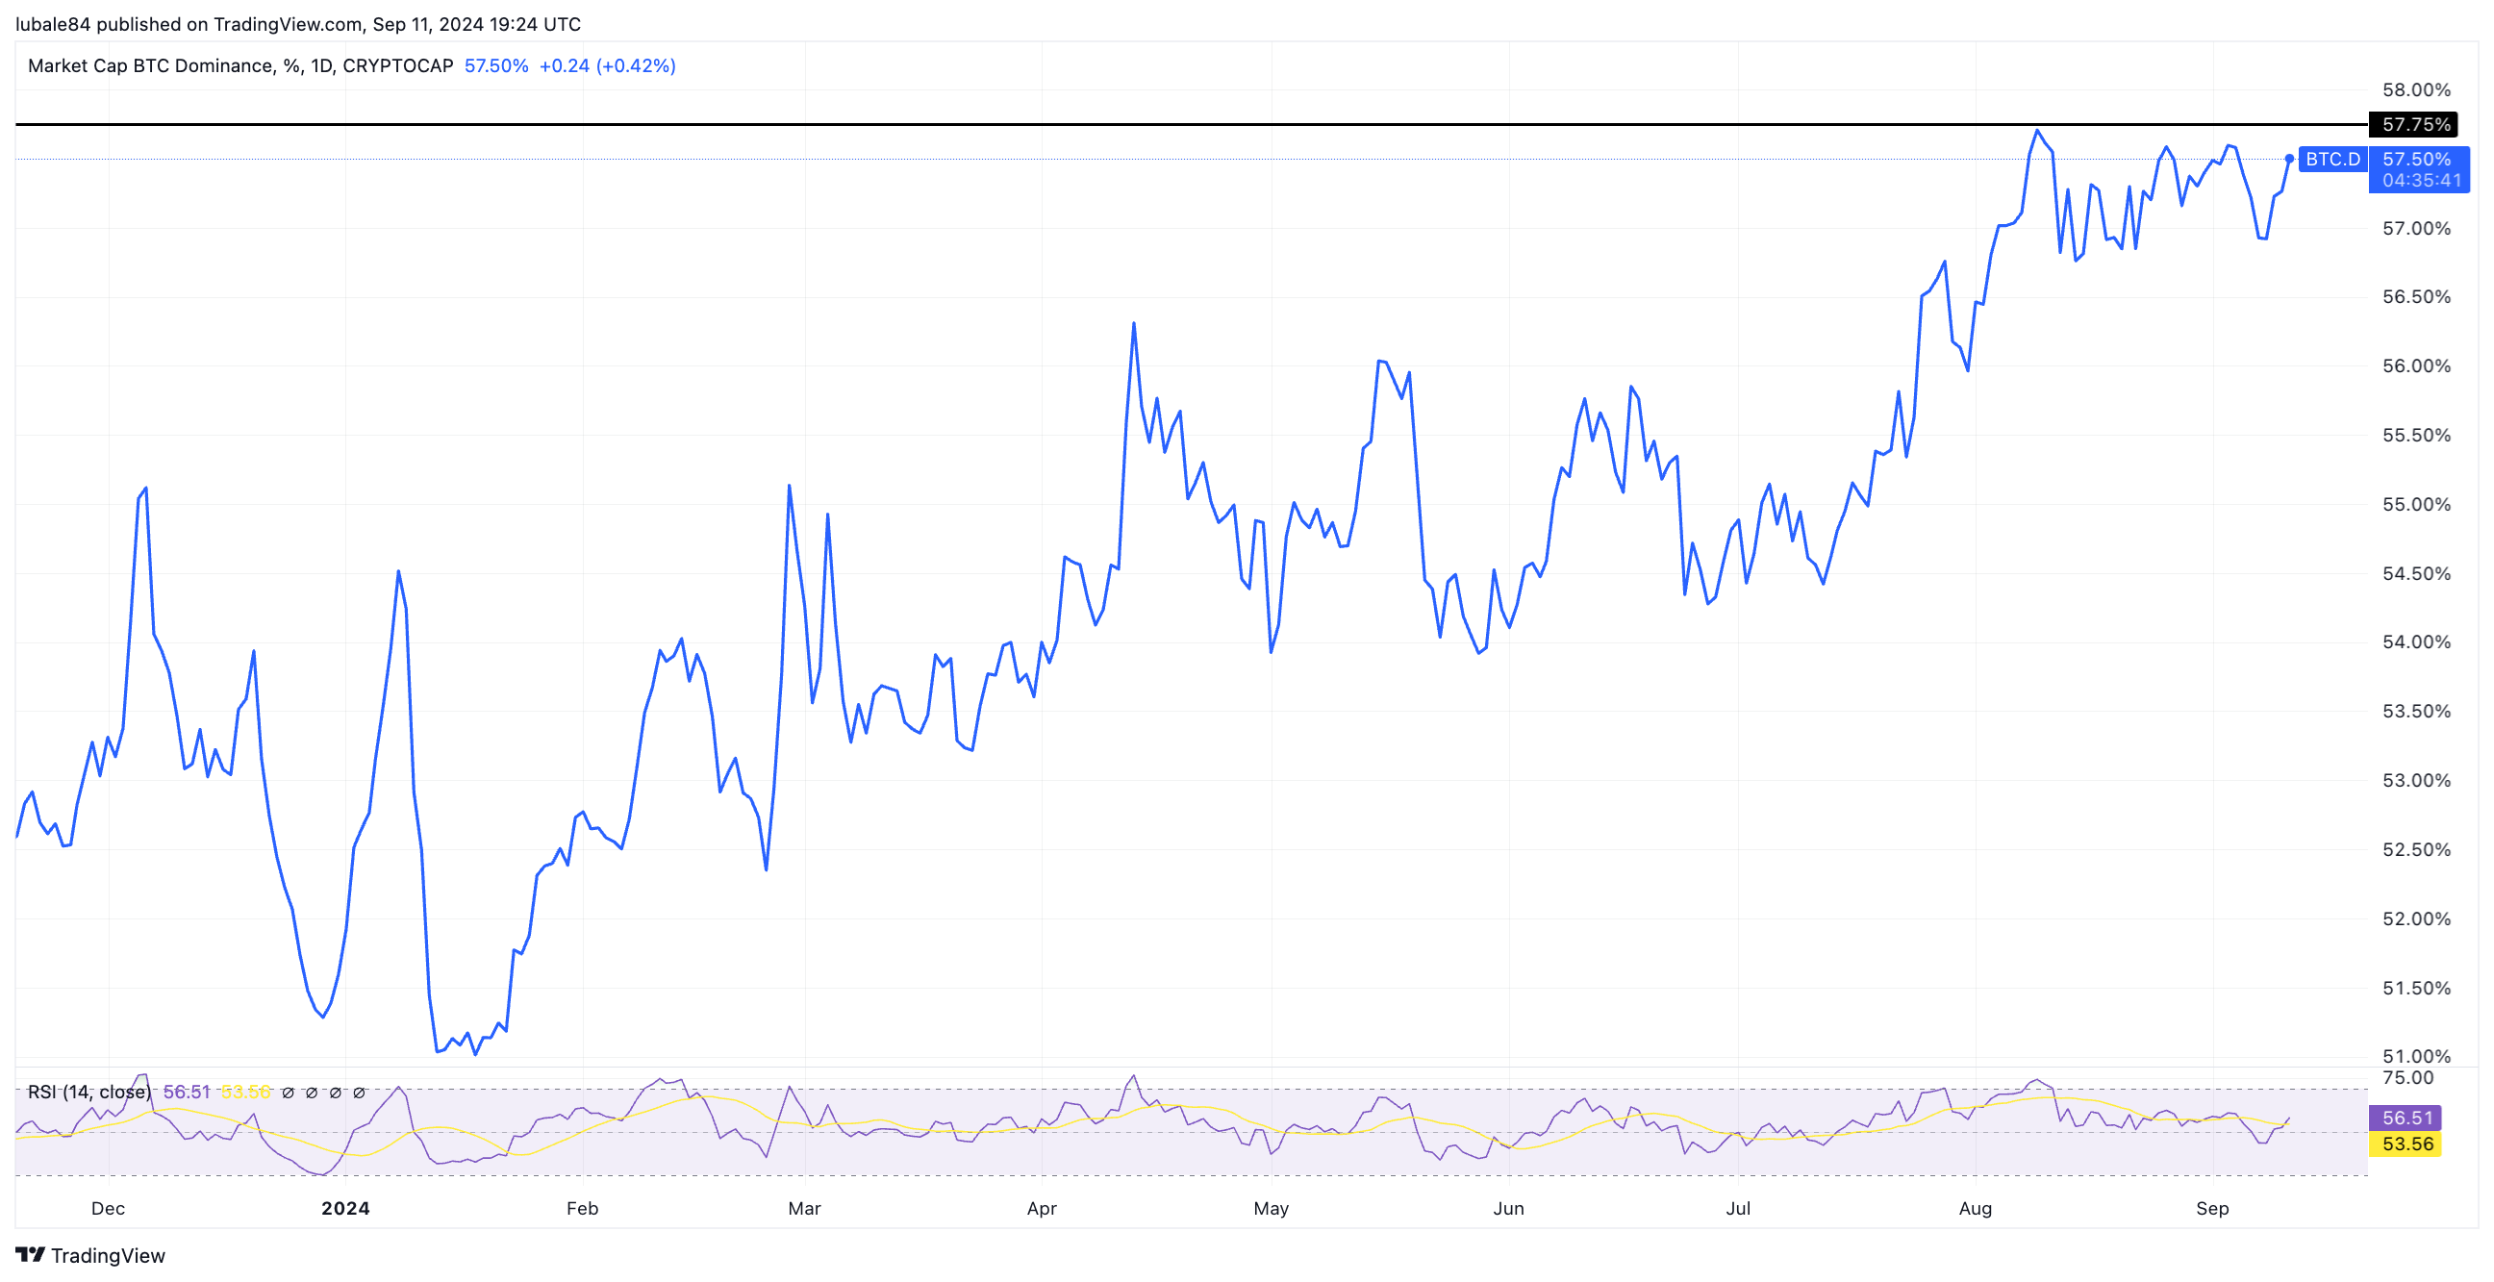Image resolution: width=2494 pixels, height=1282 pixels.
Task: Click the yellow 53.56 value in the RSI legend
Action: [x=245, y=1093]
